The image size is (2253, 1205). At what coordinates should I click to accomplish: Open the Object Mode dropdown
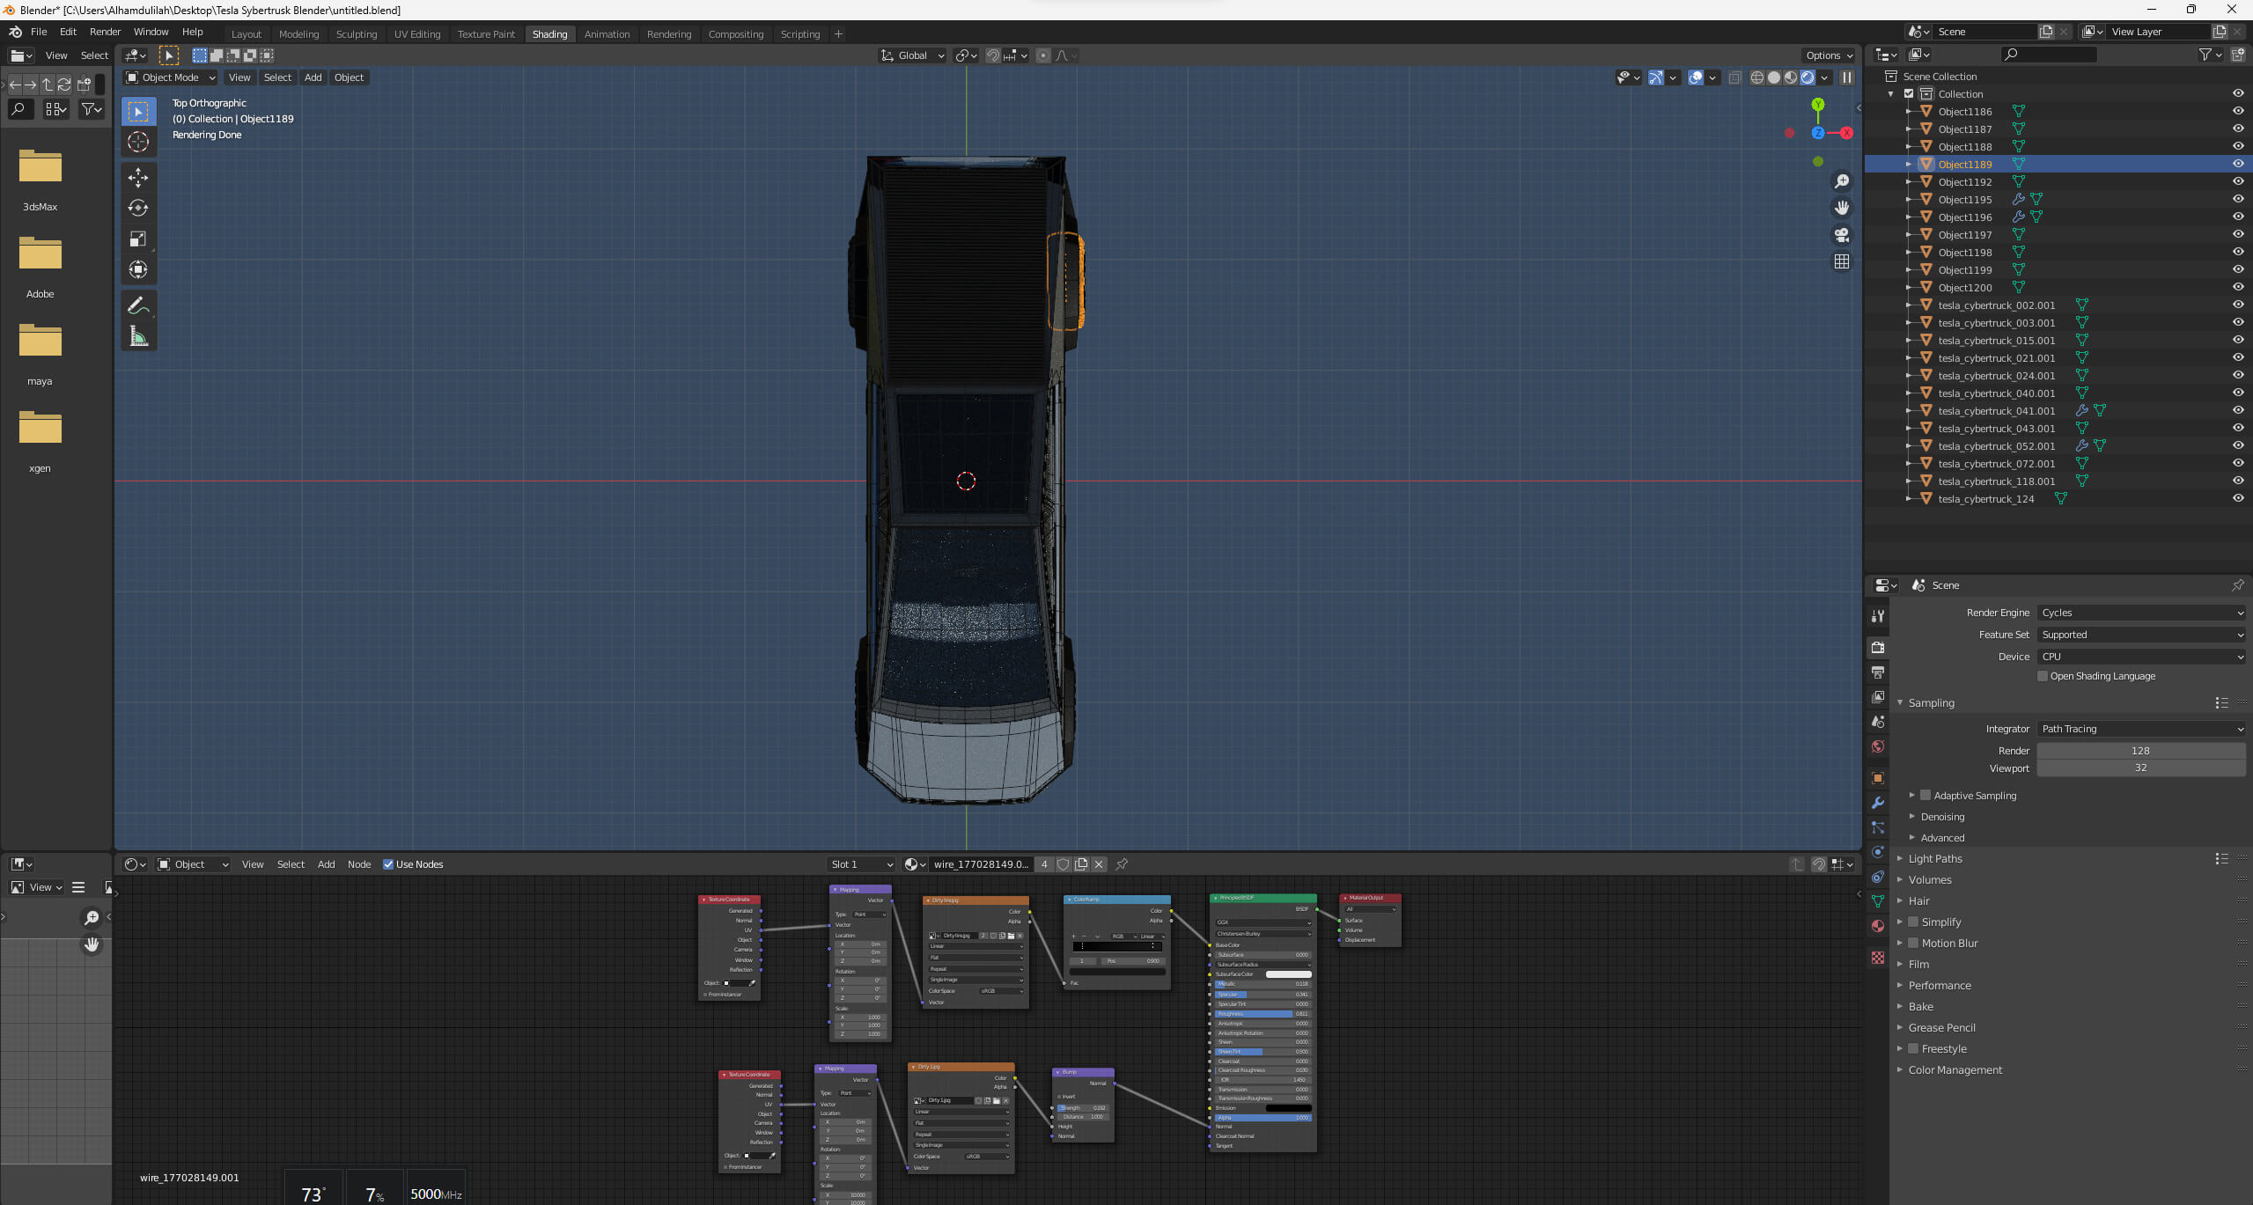(x=170, y=77)
